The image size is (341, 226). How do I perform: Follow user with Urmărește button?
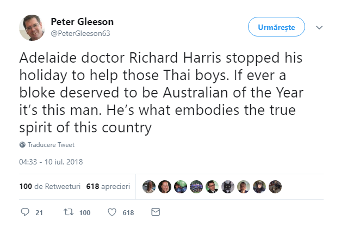click(276, 27)
